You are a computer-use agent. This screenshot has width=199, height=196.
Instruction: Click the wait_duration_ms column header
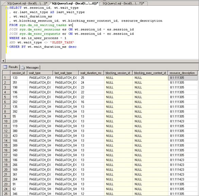(x=91, y=73)
